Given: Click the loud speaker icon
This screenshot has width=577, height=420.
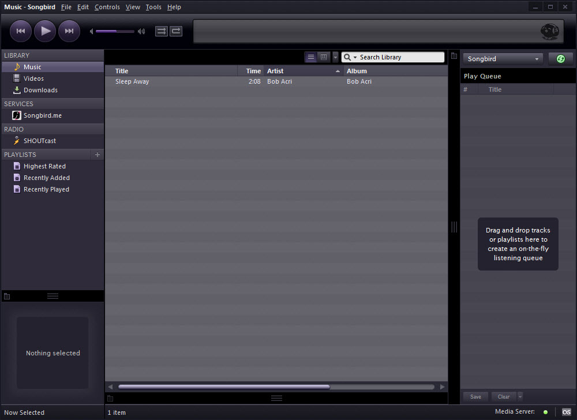Looking at the screenshot, I should (x=141, y=31).
